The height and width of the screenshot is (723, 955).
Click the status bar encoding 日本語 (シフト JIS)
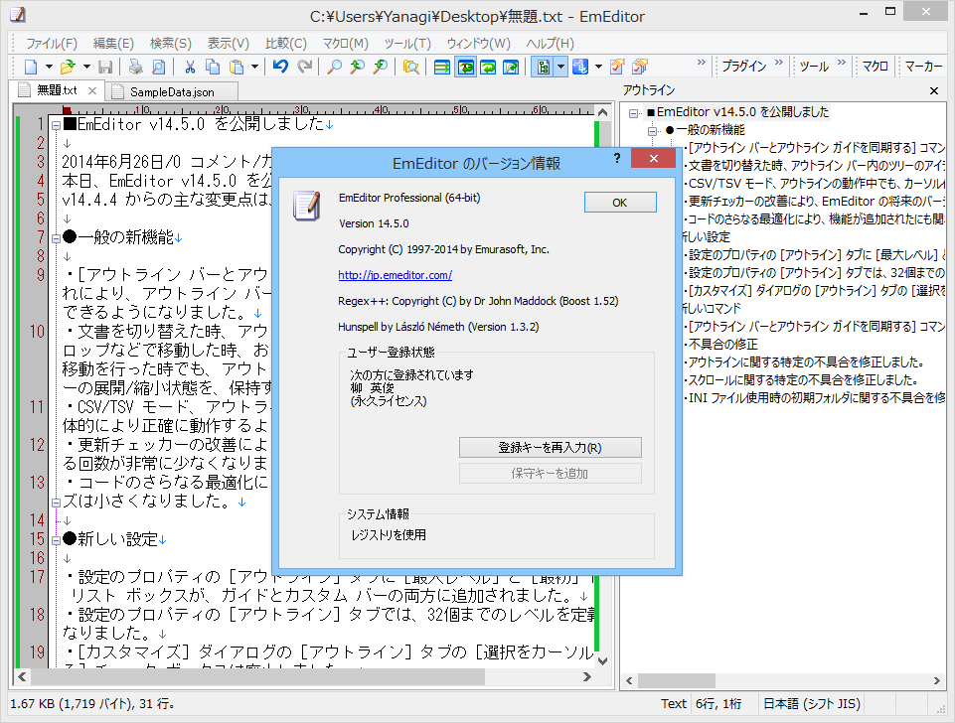pyautogui.click(x=815, y=703)
